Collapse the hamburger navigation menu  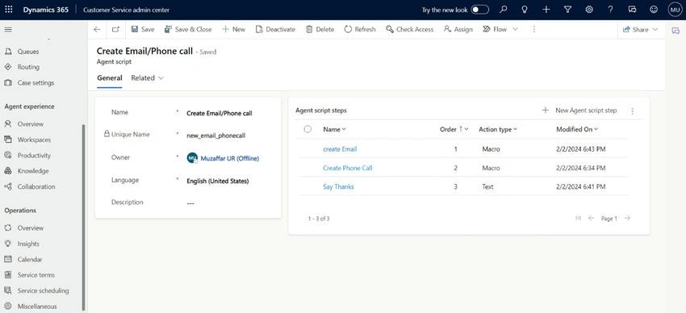point(8,30)
